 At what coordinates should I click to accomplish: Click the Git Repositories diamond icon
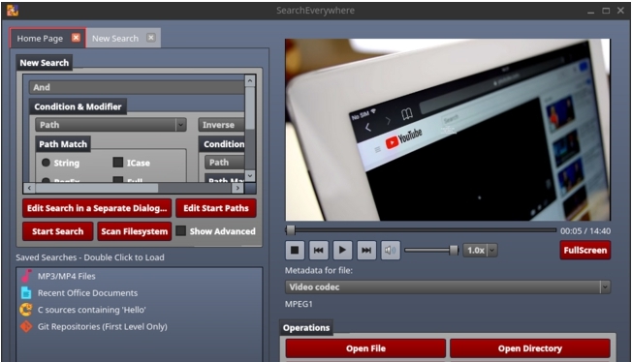pos(26,326)
